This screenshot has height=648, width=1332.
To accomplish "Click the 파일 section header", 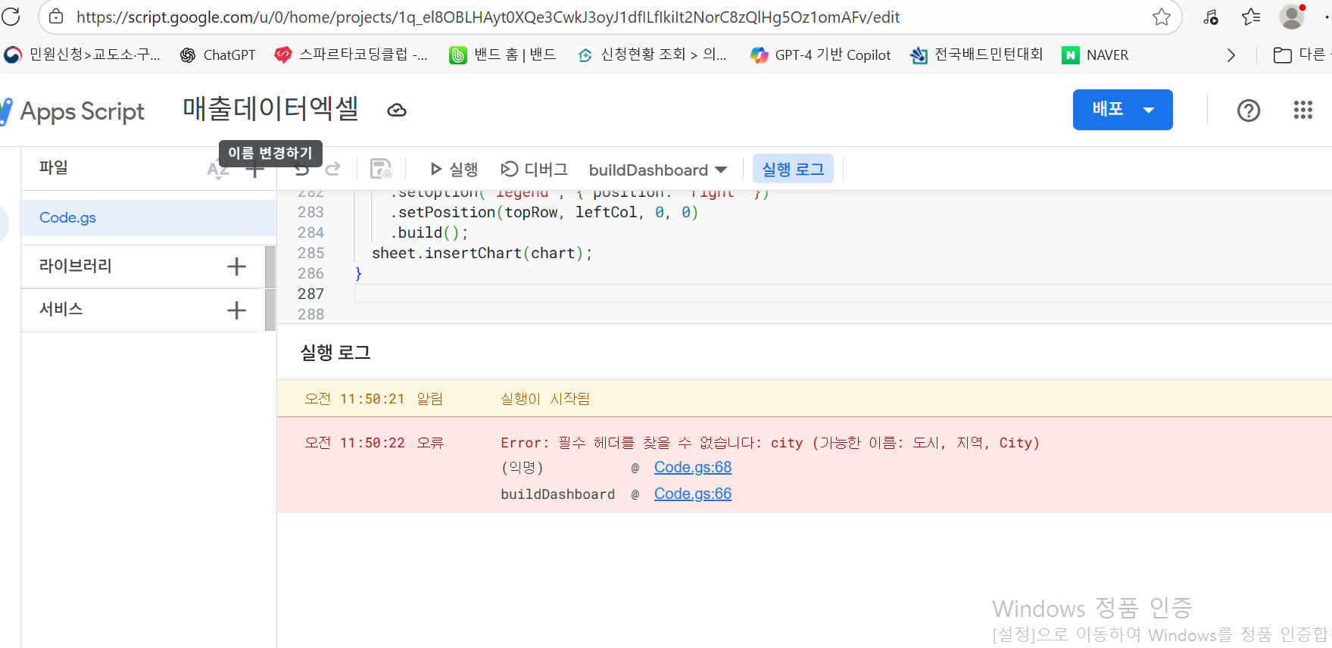I will (53, 167).
